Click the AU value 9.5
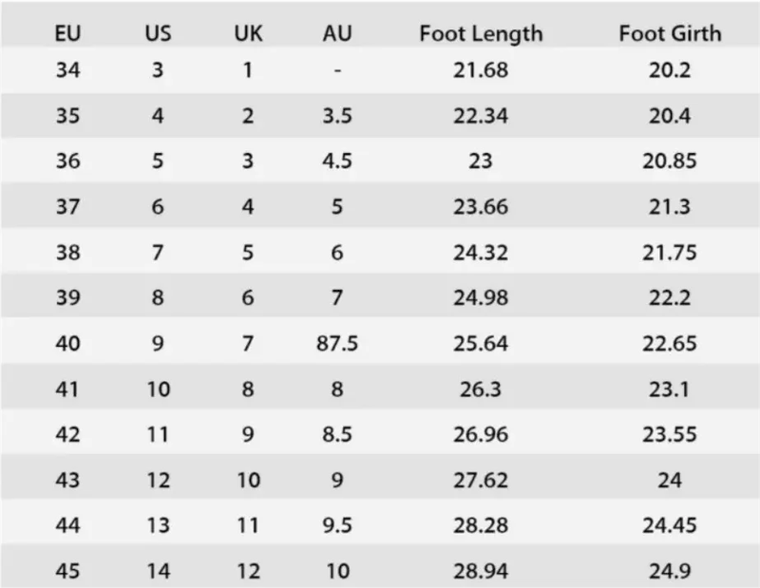 [x=337, y=526]
